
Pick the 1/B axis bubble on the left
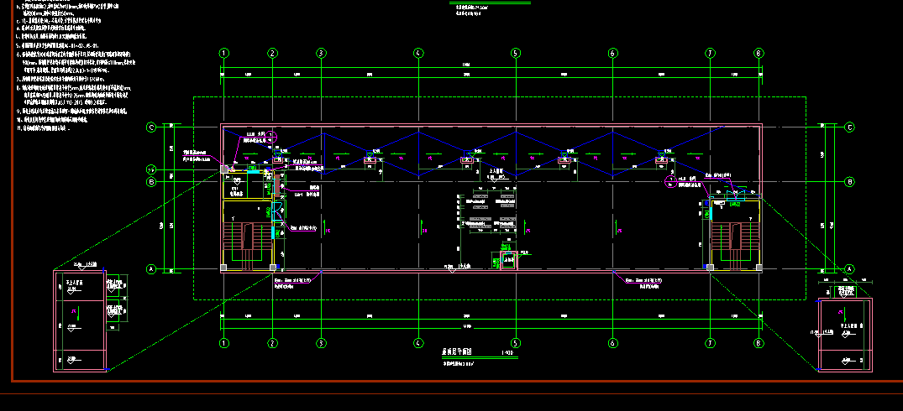click(x=151, y=169)
